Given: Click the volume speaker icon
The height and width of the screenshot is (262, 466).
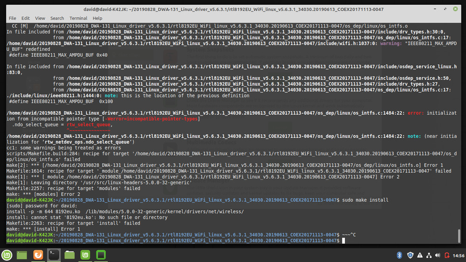Looking at the screenshot, I should click(437, 255).
